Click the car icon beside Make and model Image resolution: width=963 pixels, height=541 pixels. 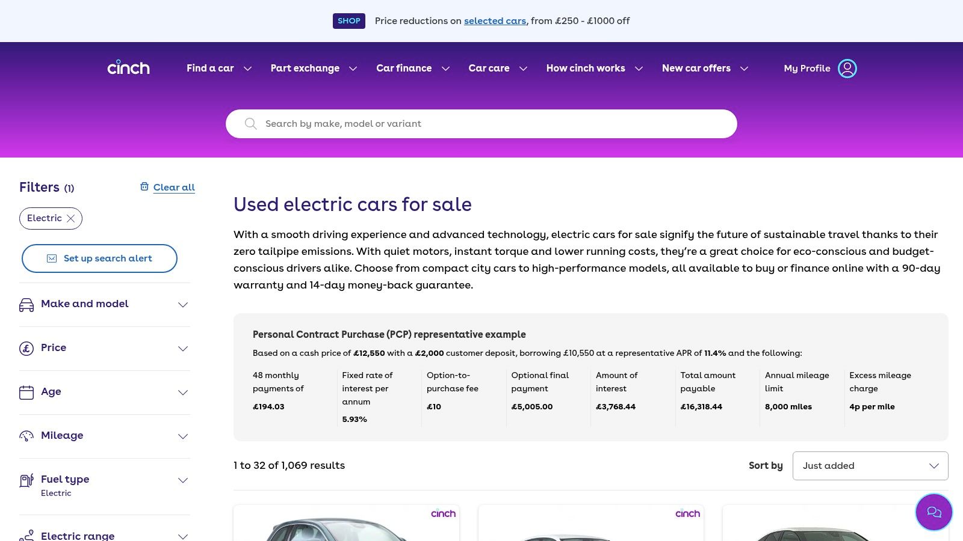(x=26, y=305)
